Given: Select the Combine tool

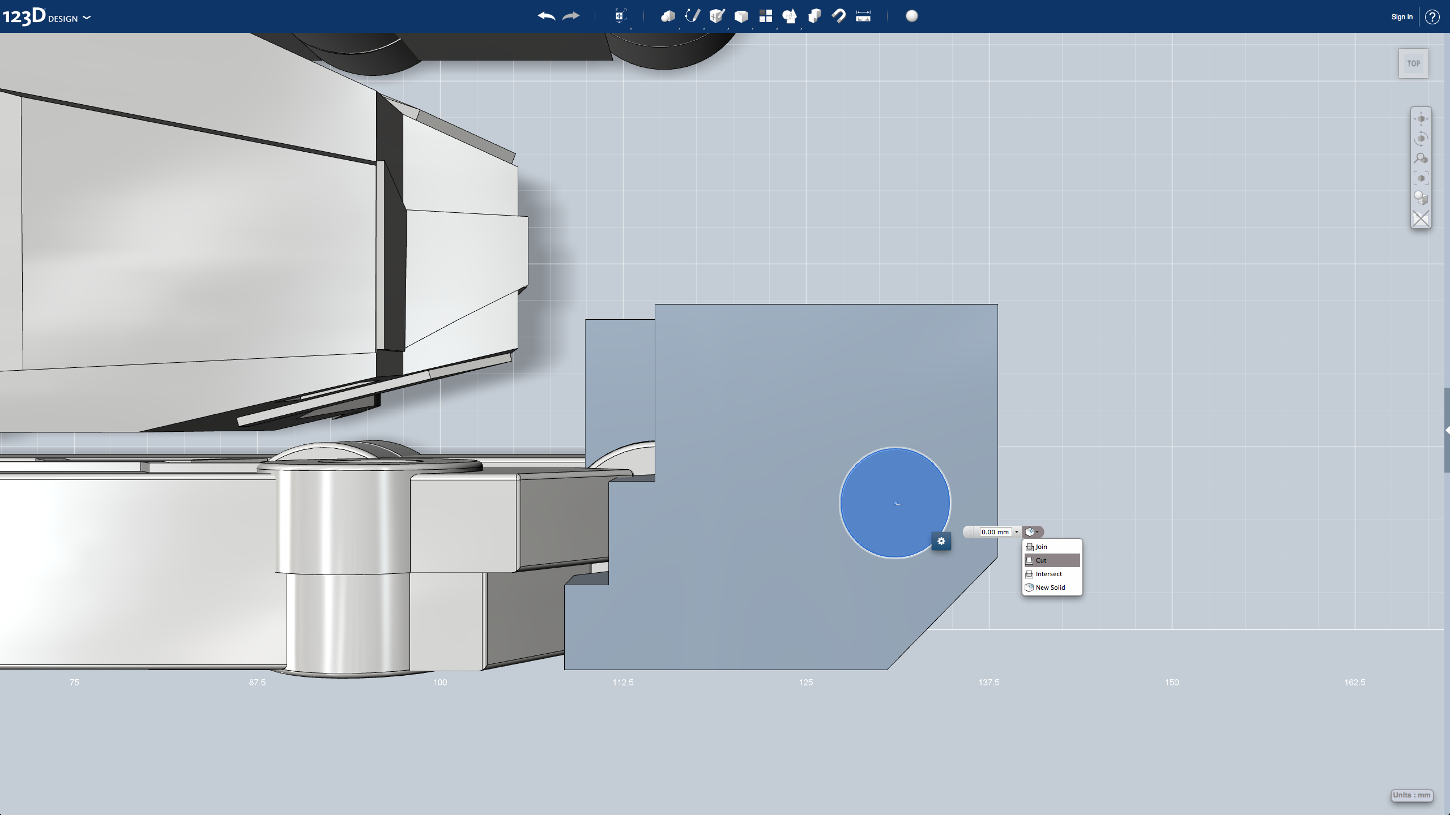Looking at the screenshot, I should [814, 16].
